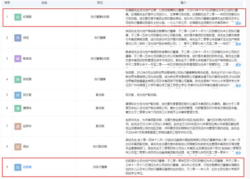Click the blue 纪 avatar beside 纪凯婷
250x179 pixels.
click(x=18, y=167)
